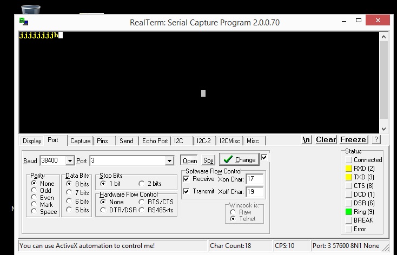Switch to the Capture tab
Viewport: 397px width, 255px height.
click(80, 141)
